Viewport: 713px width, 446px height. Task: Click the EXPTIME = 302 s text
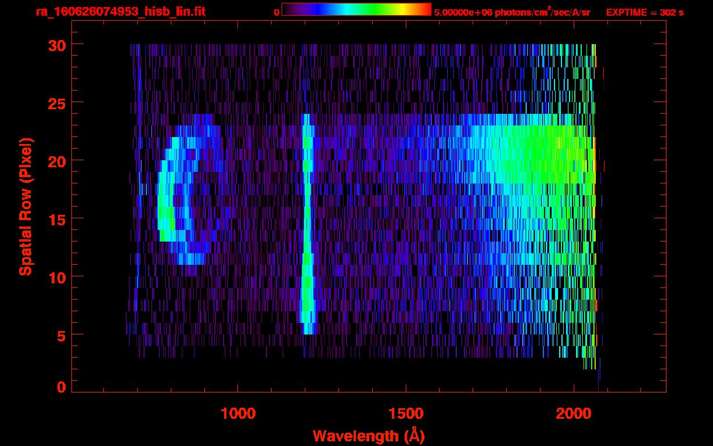pos(644,12)
